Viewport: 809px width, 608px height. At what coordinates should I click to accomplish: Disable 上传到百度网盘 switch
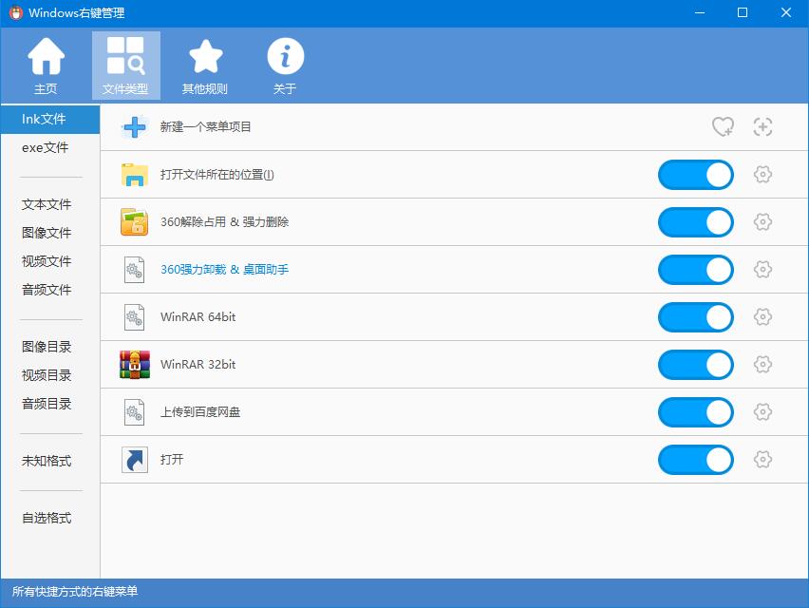tap(695, 412)
